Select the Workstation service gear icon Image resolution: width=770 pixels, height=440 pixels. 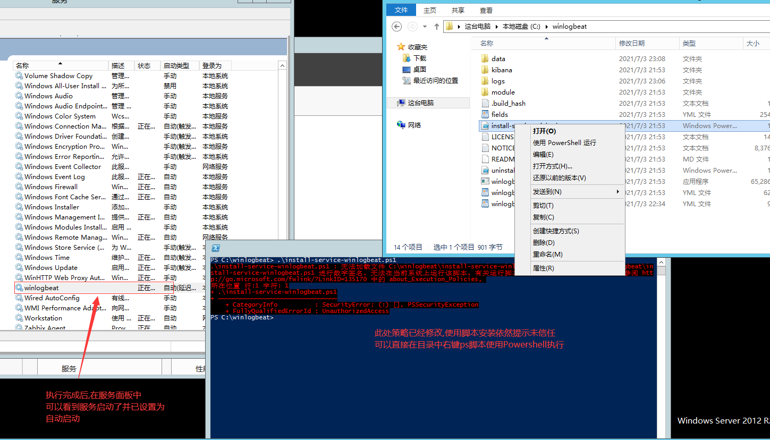pyautogui.click(x=20, y=318)
